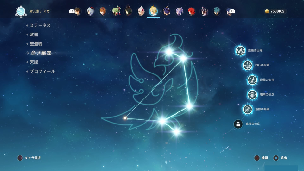
Task: Select the lit star on the bird's head
Action: coord(169,52)
